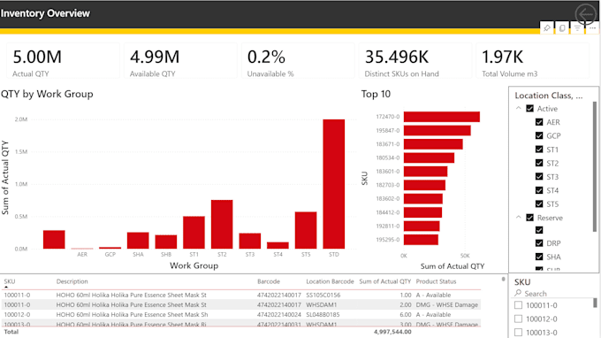Check SKU 100011-0 in slicer
The width and height of the screenshot is (601, 338).
518,305
